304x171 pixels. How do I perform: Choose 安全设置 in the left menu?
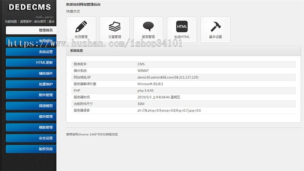[x=31, y=138]
